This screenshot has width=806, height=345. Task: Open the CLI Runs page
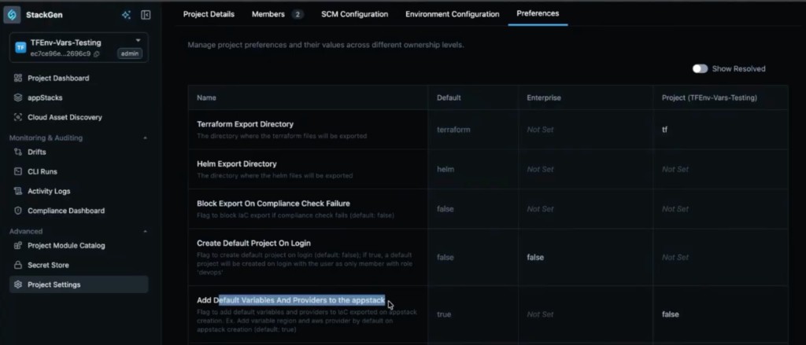tap(79, 171)
